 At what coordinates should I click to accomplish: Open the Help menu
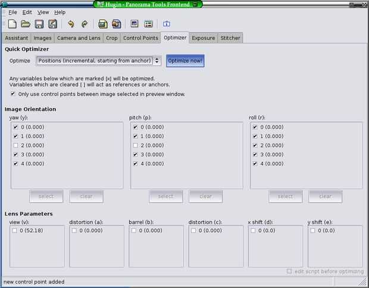[x=60, y=12]
